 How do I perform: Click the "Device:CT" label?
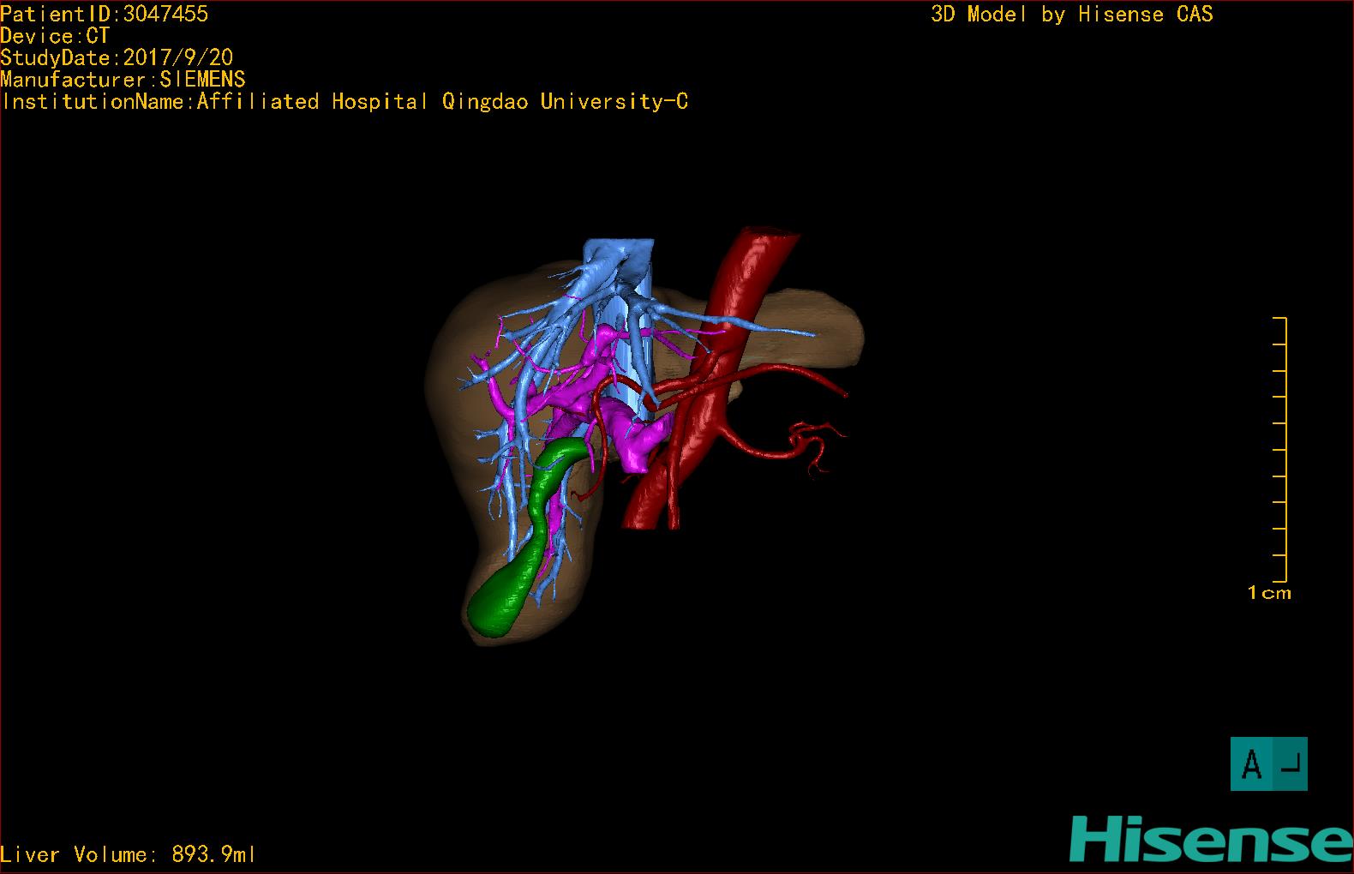pyautogui.click(x=55, y=36)
